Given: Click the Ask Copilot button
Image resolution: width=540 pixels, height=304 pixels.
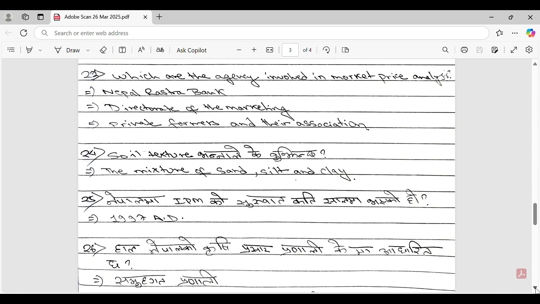Looking at the screenshot, I should click(192, 50).
